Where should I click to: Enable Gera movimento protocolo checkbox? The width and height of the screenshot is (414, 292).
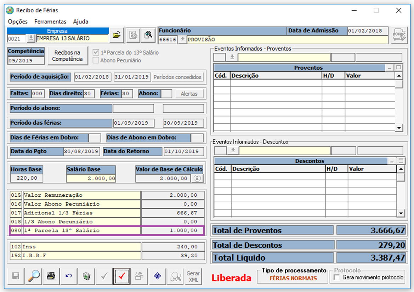[337, 277]
